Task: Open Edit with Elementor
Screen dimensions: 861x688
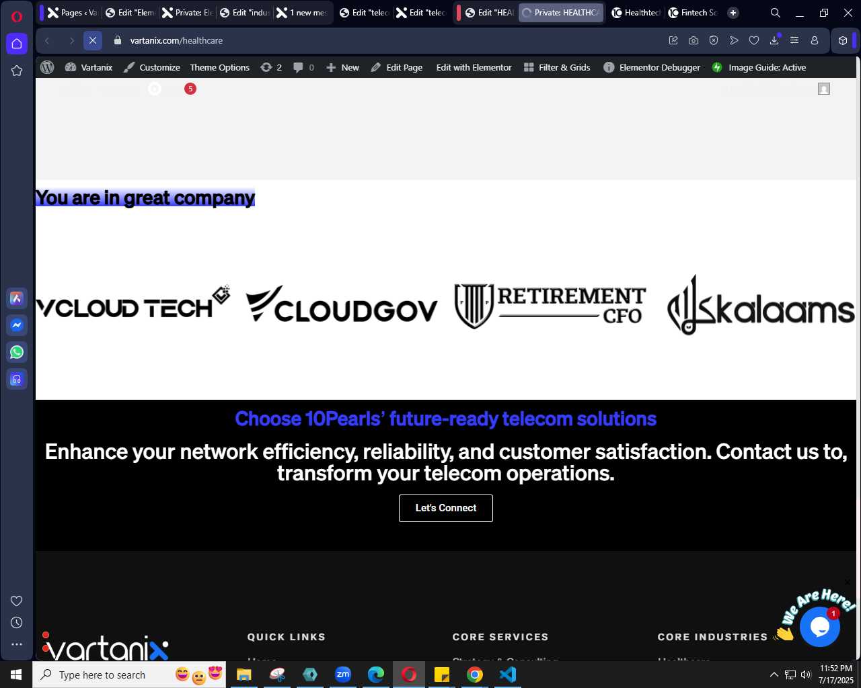Action: 474,67
